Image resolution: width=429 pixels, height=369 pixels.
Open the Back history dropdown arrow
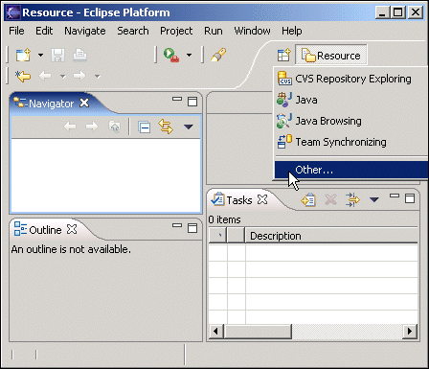pos(63,77)
